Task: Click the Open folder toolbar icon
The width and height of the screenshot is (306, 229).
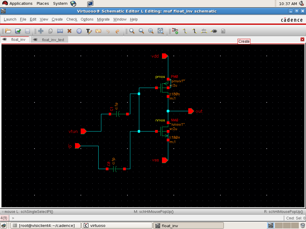Action: click(x=8, y=31)
